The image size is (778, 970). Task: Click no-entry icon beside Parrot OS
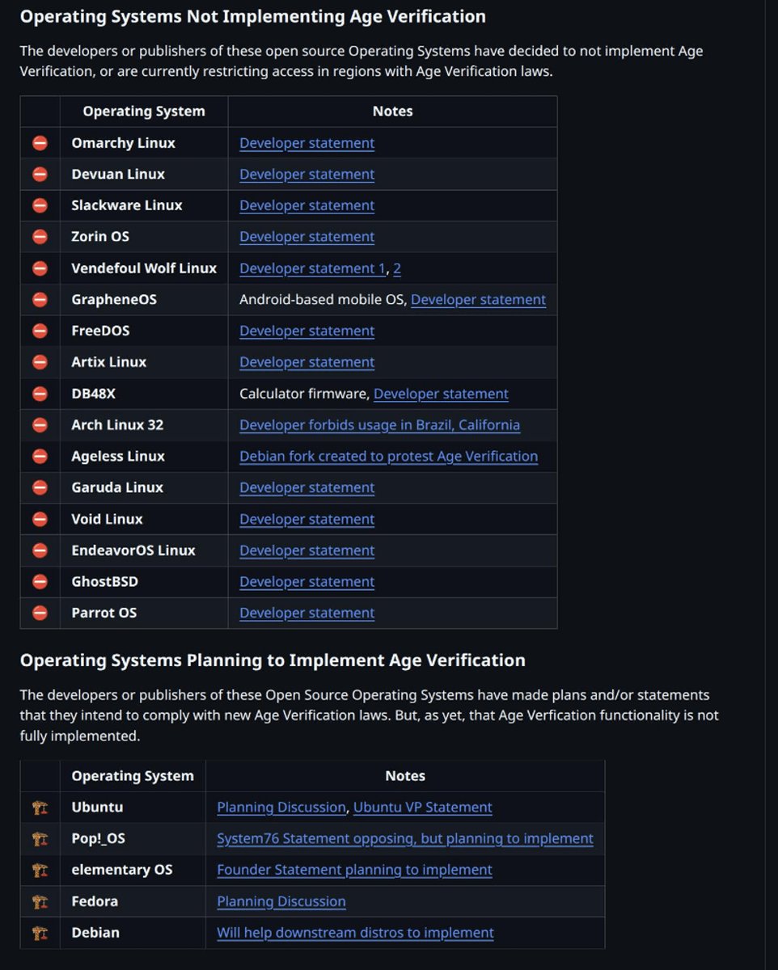pos(40,613)
